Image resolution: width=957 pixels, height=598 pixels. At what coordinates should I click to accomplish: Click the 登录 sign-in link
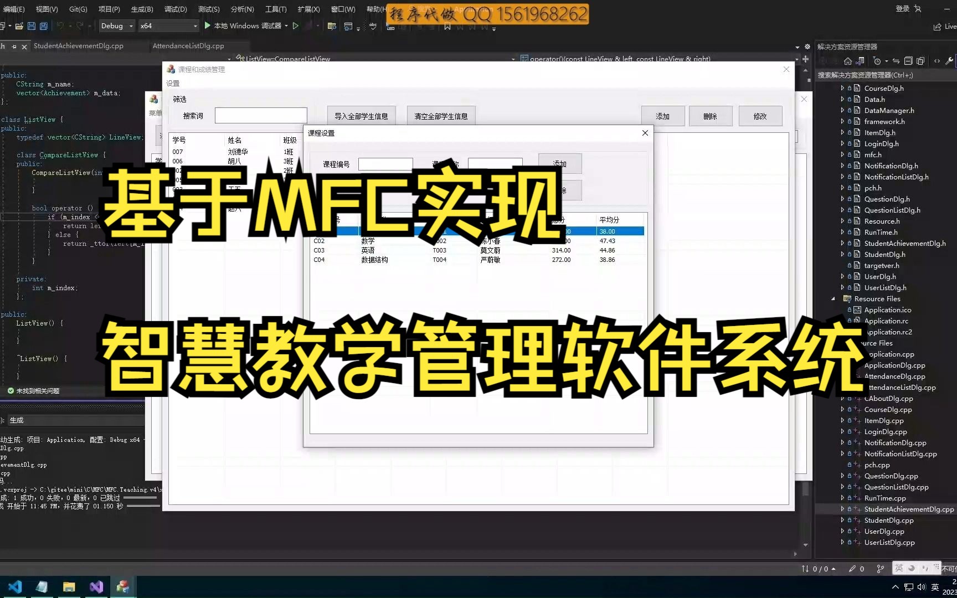click(x=903, y=8)
